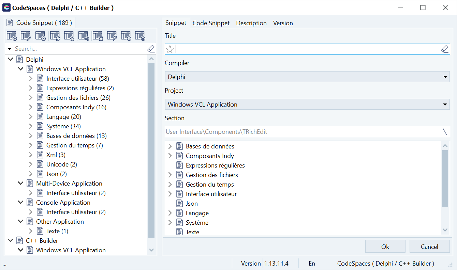Screen dimensions: 457x270
Task: Click the download snippet toolbar icon
Action: pyautogui.click(x=140, y=36)
